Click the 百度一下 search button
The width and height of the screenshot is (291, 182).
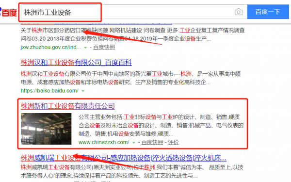click(268, 12)
